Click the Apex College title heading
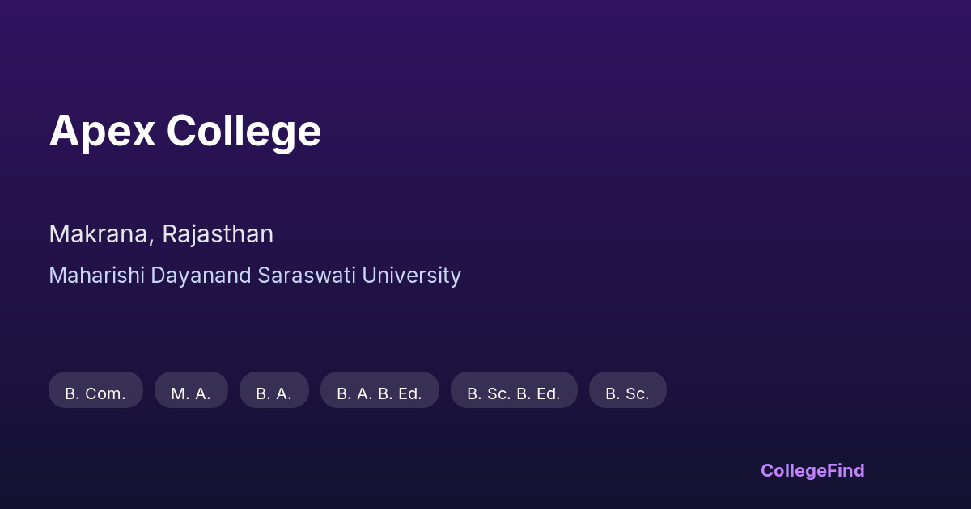 click(x=185, y=131)
